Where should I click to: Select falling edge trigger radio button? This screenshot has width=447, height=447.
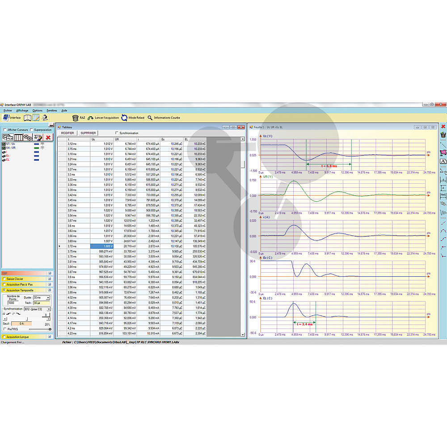click(14, 314)
